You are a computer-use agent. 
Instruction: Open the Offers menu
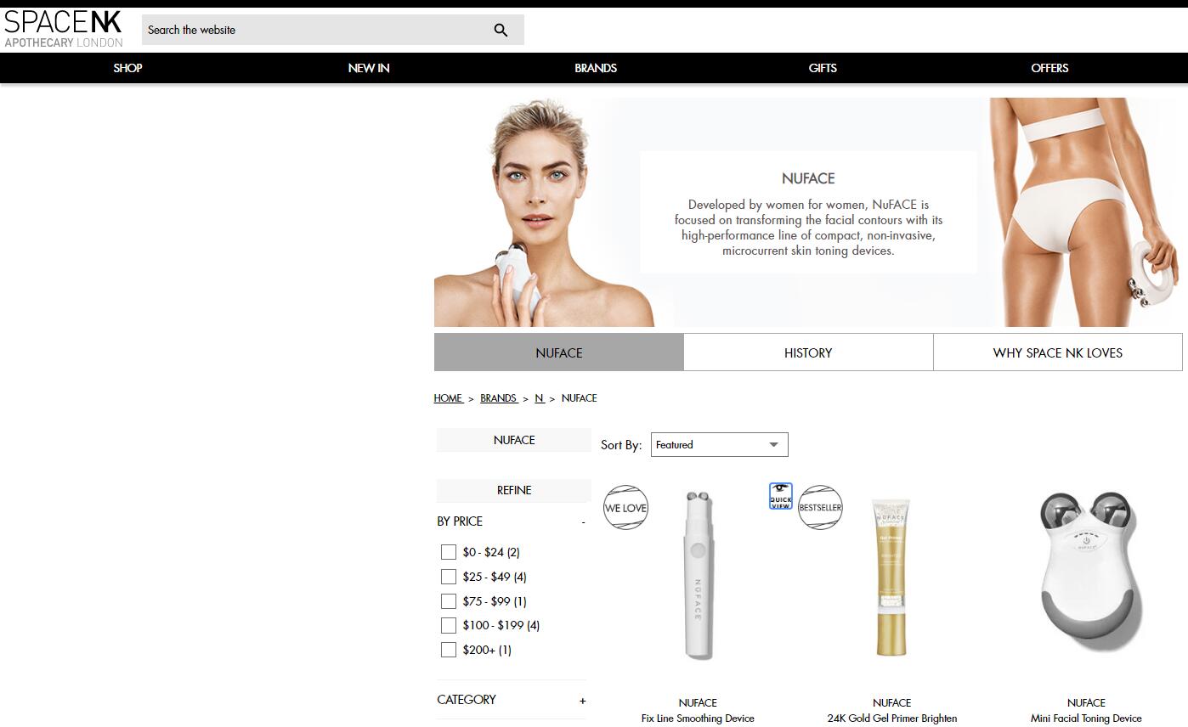click(1049, 68)
